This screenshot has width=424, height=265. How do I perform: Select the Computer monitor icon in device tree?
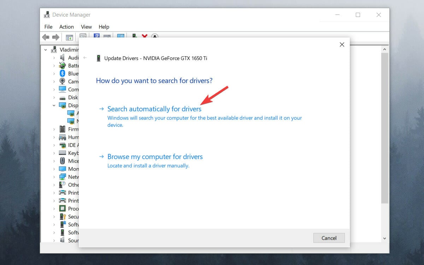(63, 89)
